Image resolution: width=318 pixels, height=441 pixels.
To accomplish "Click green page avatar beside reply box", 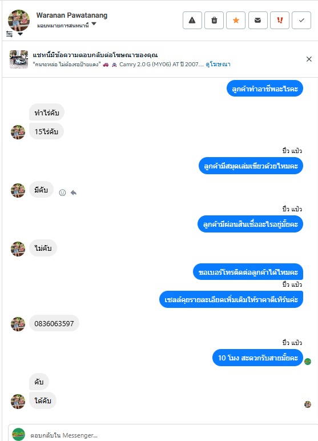I will [x=19, y=435].
